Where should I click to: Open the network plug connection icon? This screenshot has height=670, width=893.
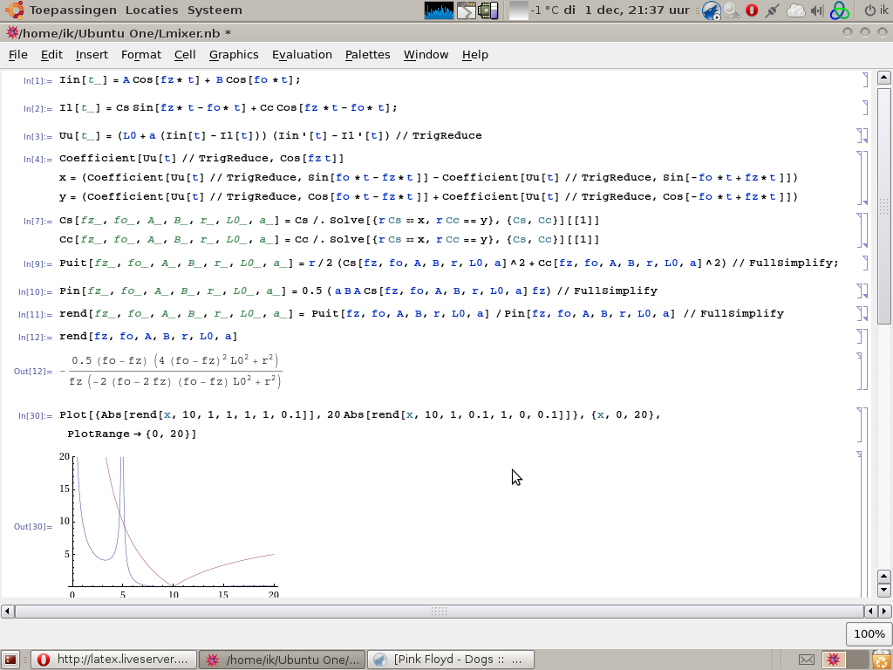pos(772,10)
